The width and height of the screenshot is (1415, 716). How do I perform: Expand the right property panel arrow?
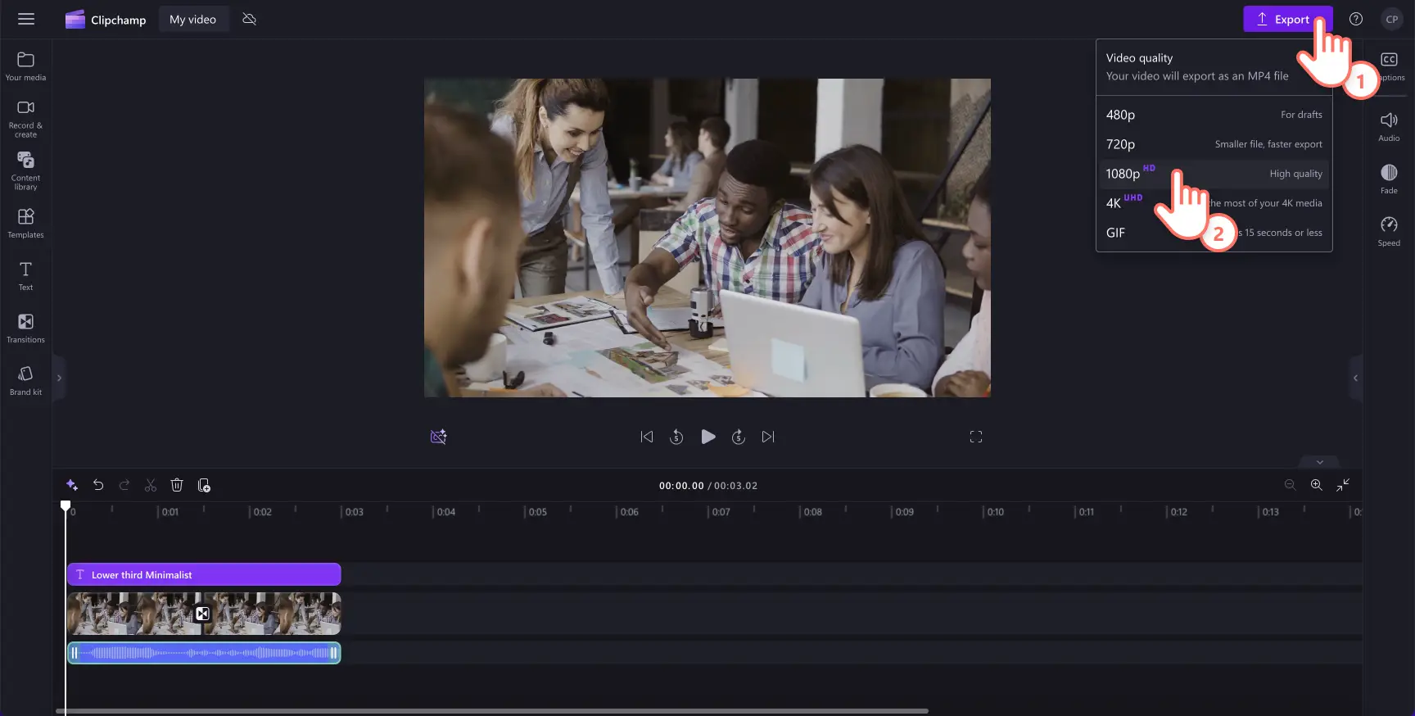(x=1355, y=378)
